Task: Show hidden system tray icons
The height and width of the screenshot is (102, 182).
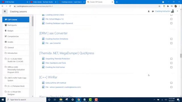Action: 154,99
